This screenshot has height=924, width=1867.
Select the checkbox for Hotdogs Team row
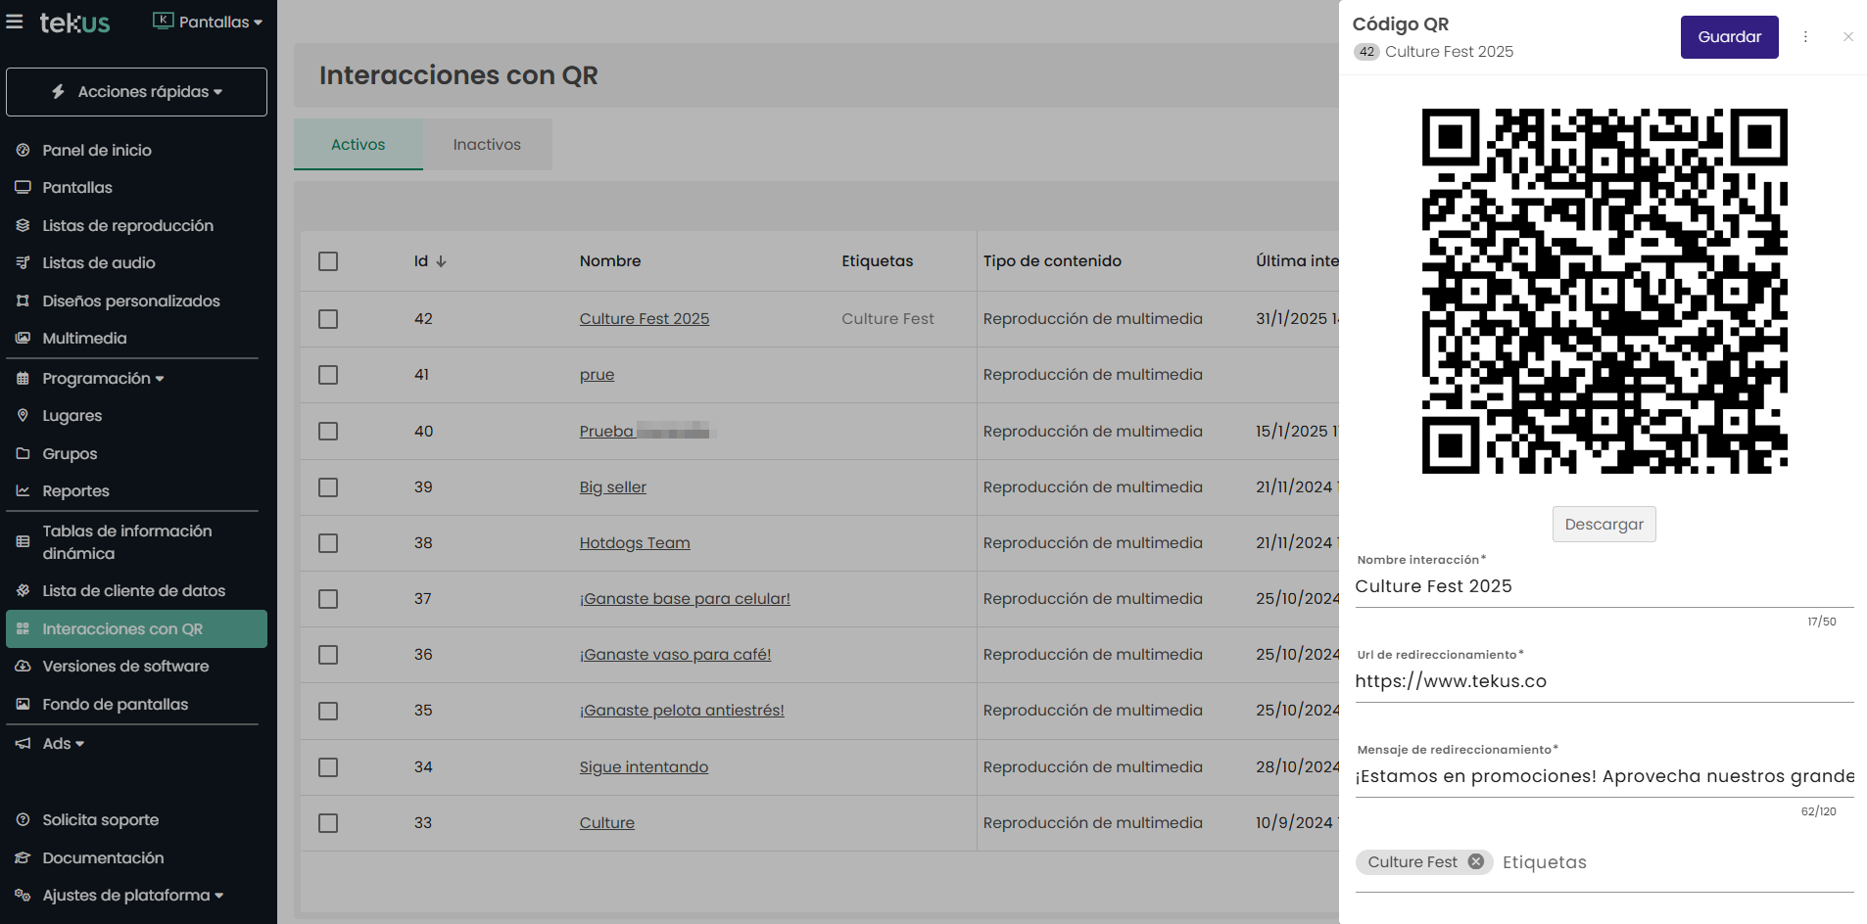[x=328, y=543]
